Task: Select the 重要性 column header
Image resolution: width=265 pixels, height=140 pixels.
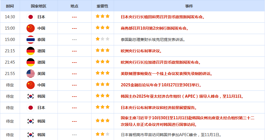Action: 102,6
